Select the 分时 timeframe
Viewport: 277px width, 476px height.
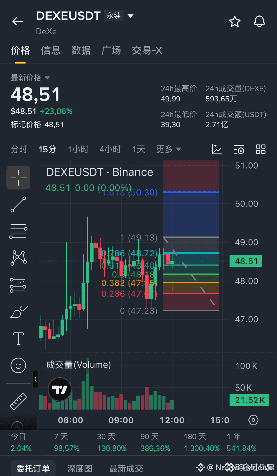click(x=19, y=149)
